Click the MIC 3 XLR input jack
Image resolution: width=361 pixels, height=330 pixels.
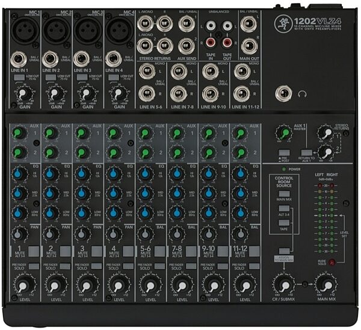[87, 31]
